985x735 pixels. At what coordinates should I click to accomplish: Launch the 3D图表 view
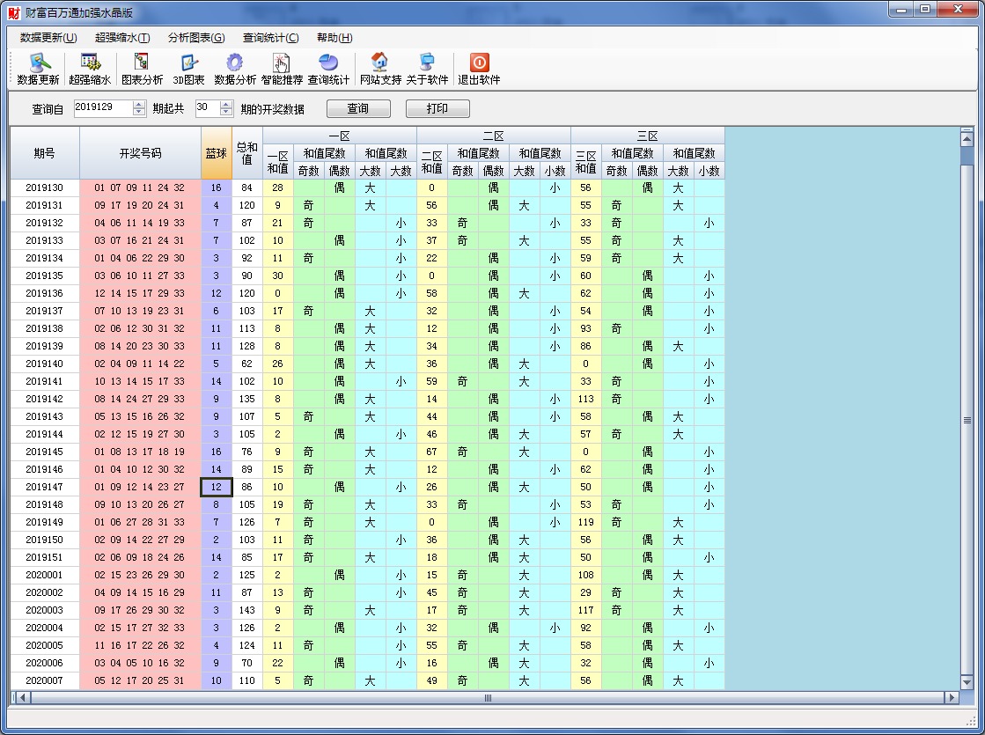click(x=188, y=69)
